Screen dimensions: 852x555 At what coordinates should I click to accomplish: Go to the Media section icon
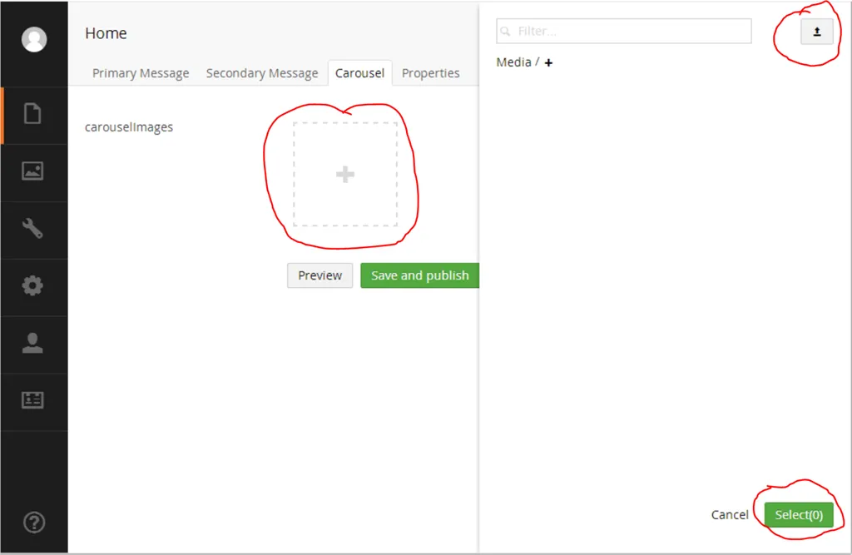point(32,171)
